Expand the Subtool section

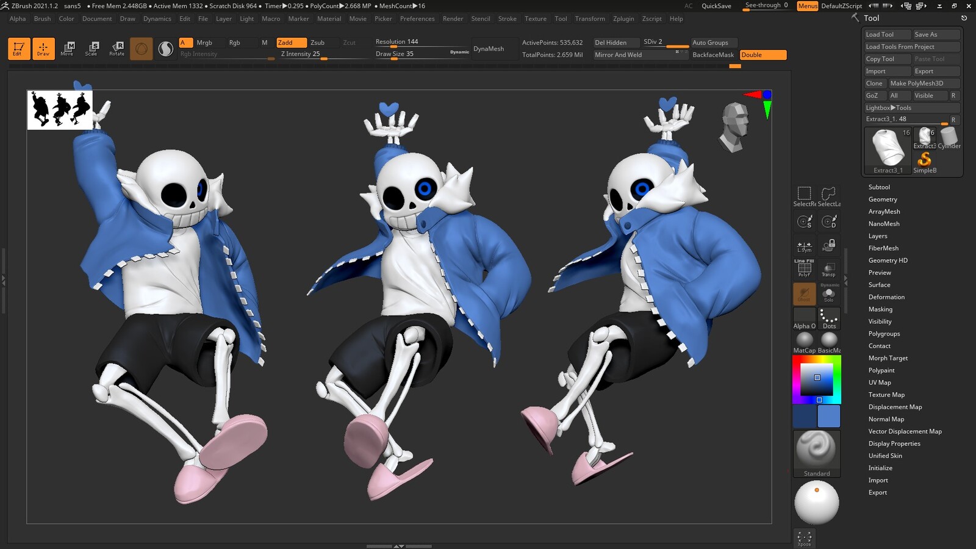[x=879, y=187]
